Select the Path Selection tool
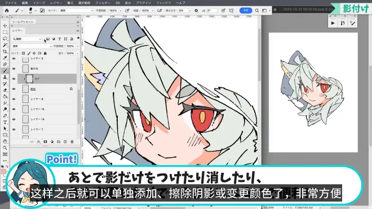This screenshot has height=209, width=372. tap(5, 128)
